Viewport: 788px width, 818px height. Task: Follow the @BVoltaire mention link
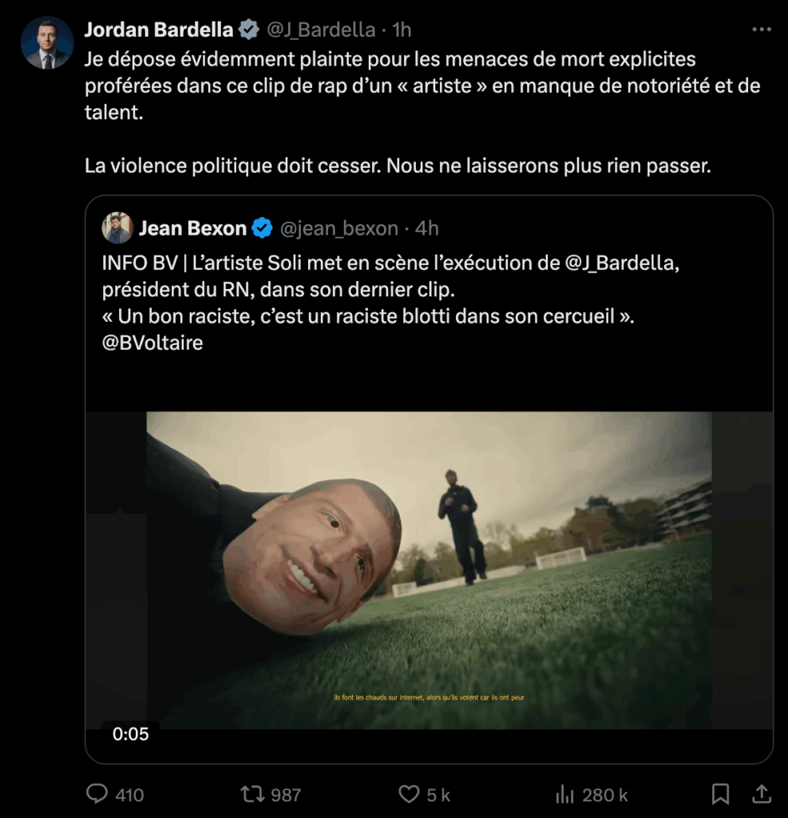tap(152, 343)
